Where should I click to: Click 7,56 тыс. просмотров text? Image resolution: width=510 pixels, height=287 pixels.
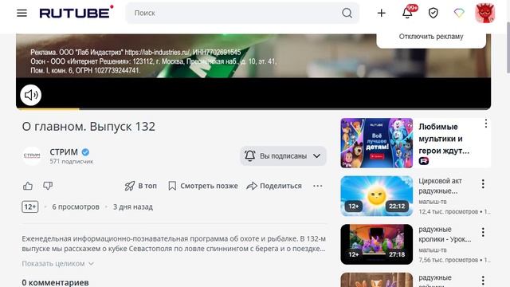[x=448, y=260]
